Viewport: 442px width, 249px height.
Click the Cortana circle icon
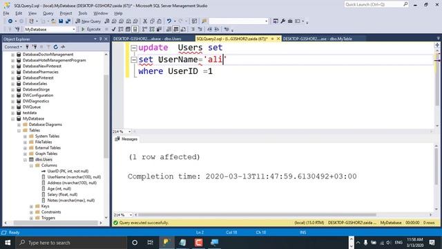(135, 243)
